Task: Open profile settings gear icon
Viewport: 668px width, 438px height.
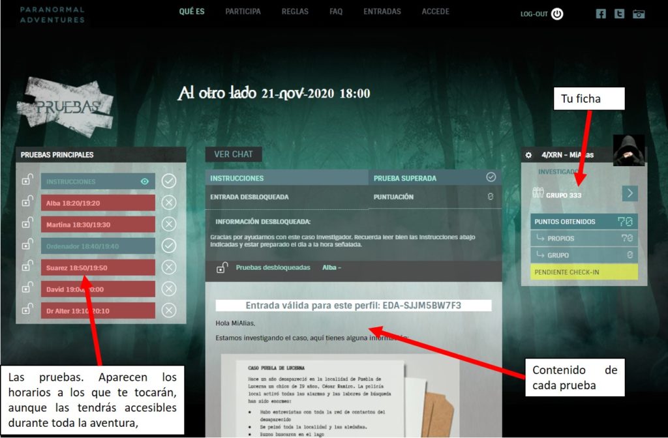Action: 529,155
